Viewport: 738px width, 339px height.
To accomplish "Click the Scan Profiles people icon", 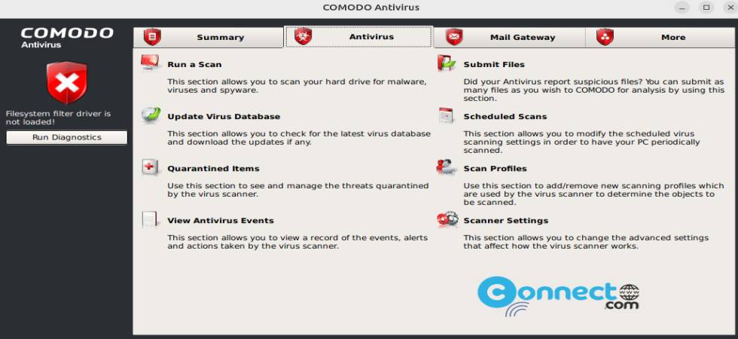I will (446, 166).
